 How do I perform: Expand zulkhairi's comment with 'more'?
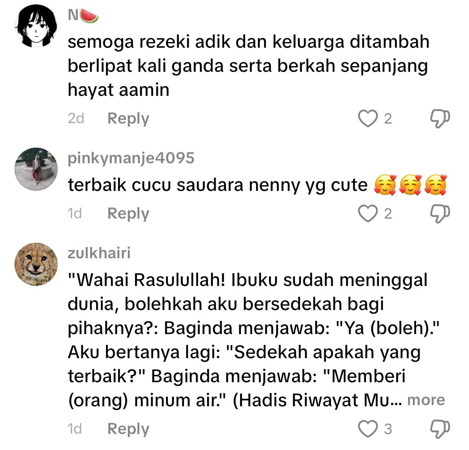(426, 400)
